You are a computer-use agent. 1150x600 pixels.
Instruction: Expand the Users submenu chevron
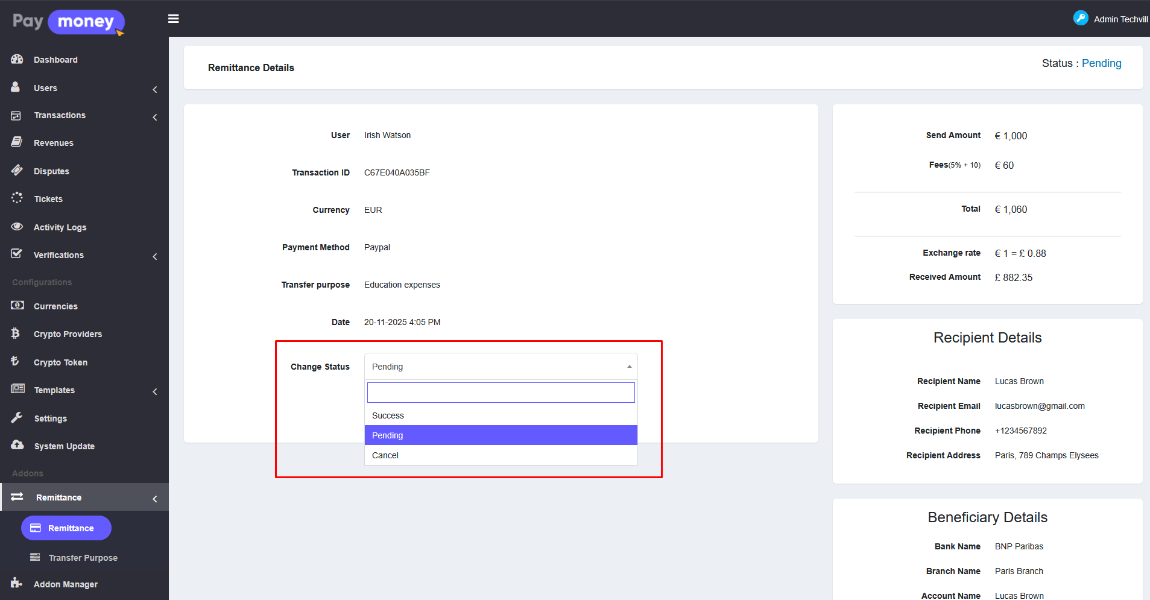pos(155,89)
